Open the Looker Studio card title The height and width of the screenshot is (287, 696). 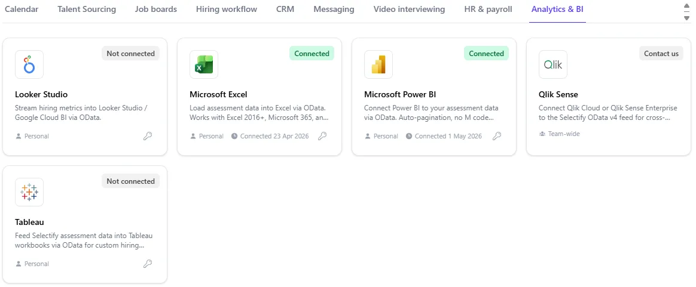pyautogui.click(x=41, y=94)
